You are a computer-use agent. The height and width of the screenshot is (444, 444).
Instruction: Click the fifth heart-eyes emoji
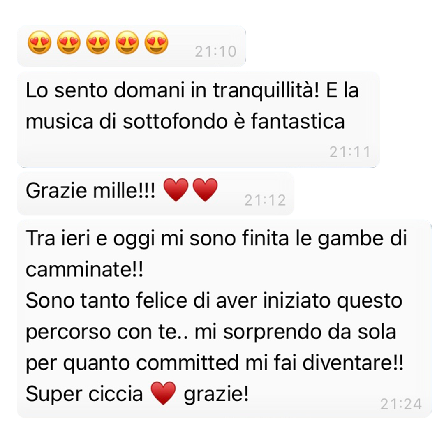(x=156, y=42)
